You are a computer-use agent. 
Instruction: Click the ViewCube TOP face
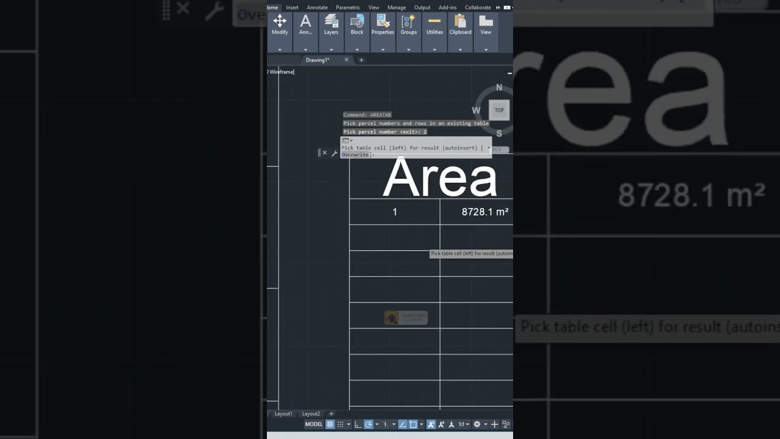tap(499, 110)
